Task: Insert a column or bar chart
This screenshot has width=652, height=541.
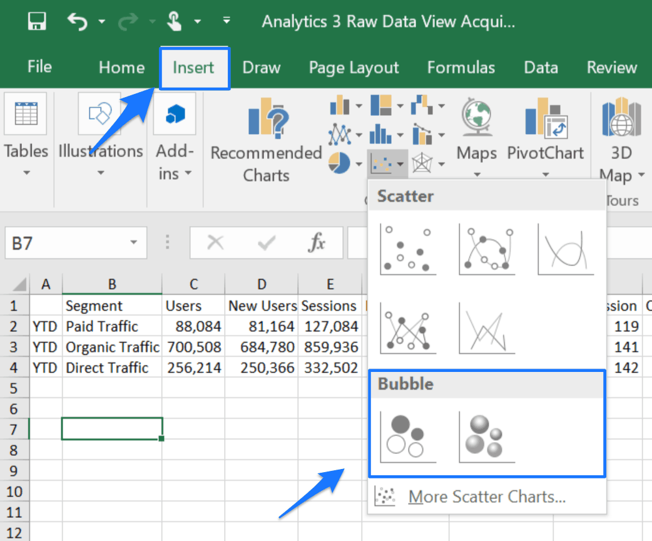Action: click(340, 105)
